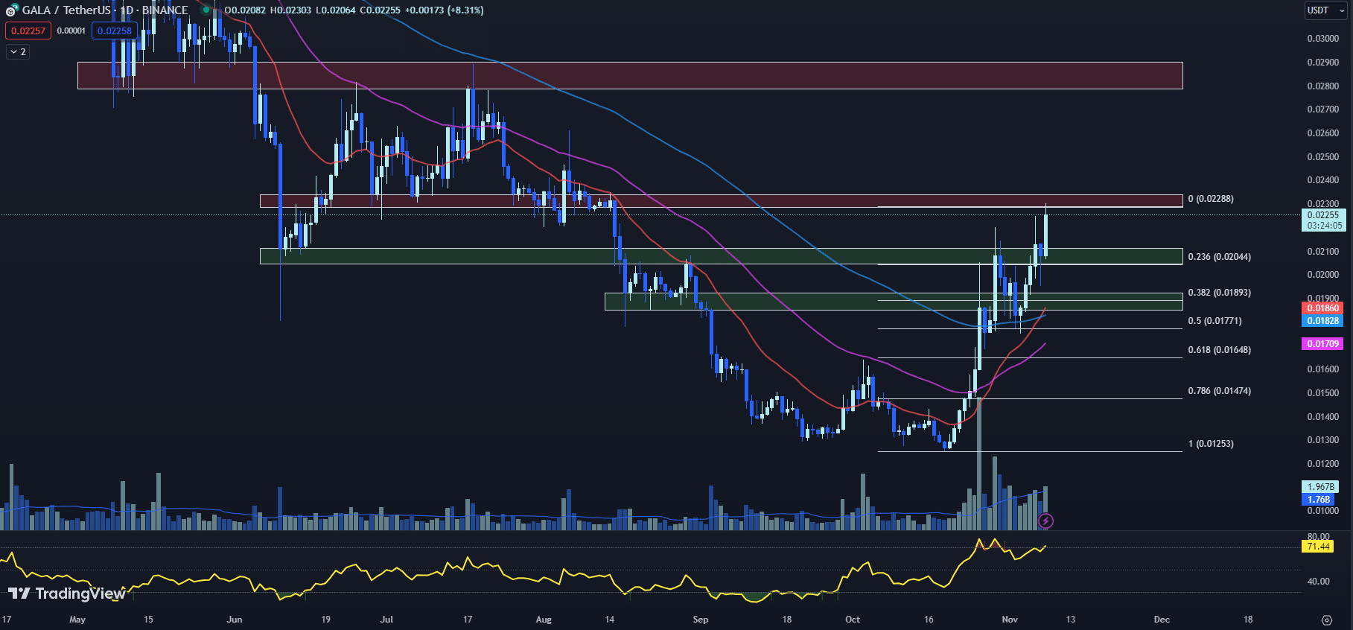
Task: Click the May label on time axis
Action: [77, 620]
